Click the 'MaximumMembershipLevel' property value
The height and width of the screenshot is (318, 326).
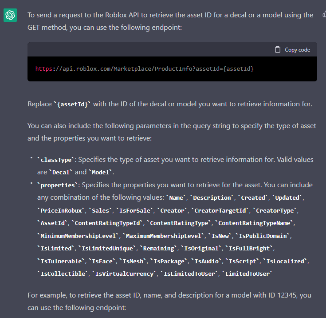[x=164, y=236]
